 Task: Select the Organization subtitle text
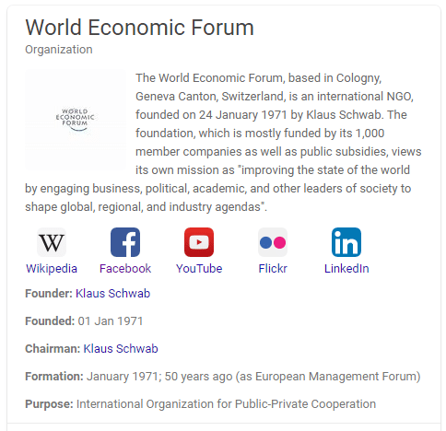point(59,50)
